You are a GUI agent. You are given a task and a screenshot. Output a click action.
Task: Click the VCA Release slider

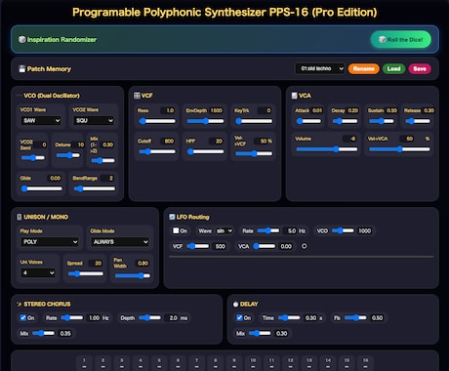coord(418,121)
